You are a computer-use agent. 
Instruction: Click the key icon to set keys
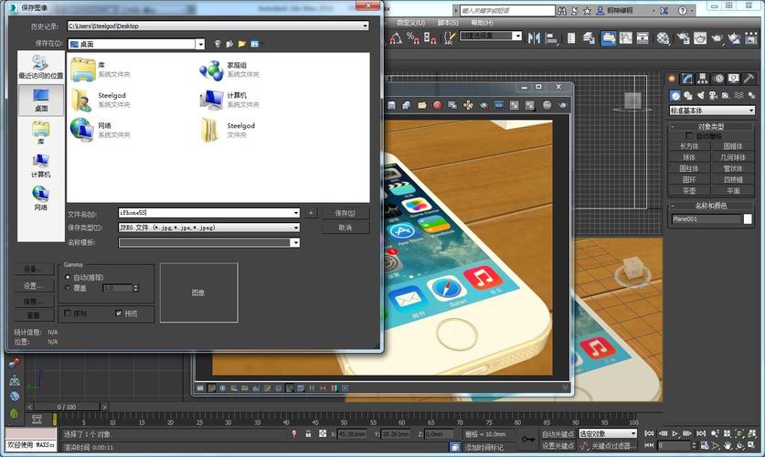[x=528, y=439]
